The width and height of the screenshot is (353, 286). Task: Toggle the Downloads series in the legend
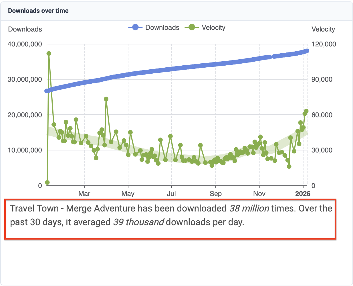coord(162,28)
